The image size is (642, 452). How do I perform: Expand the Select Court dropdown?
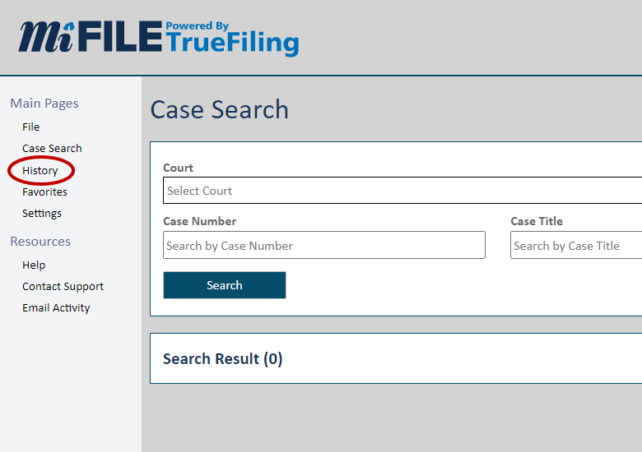[402, 191]
